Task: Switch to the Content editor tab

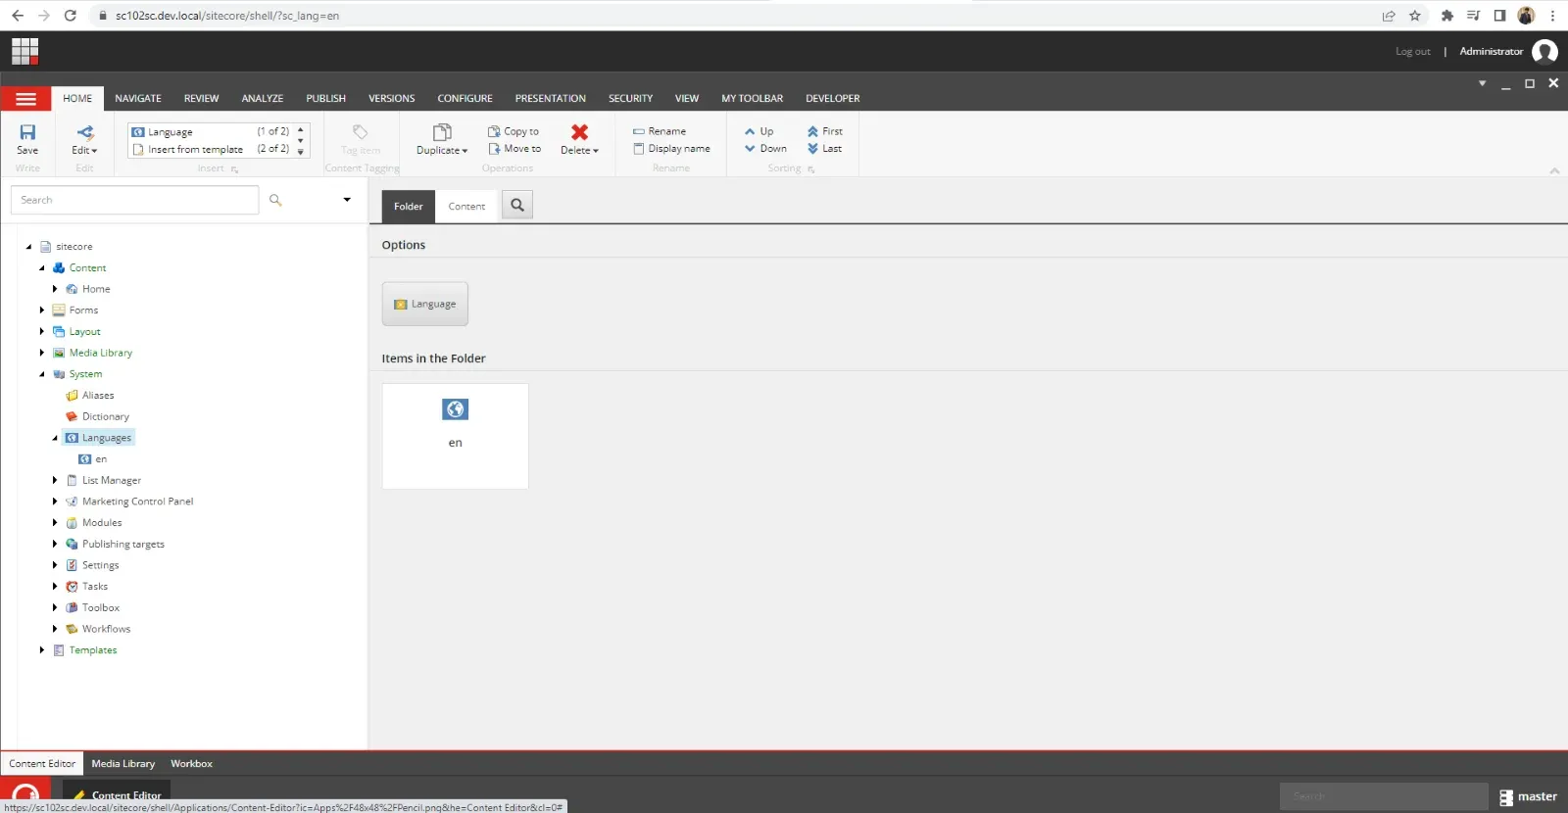Action: [x=466, y=207]
